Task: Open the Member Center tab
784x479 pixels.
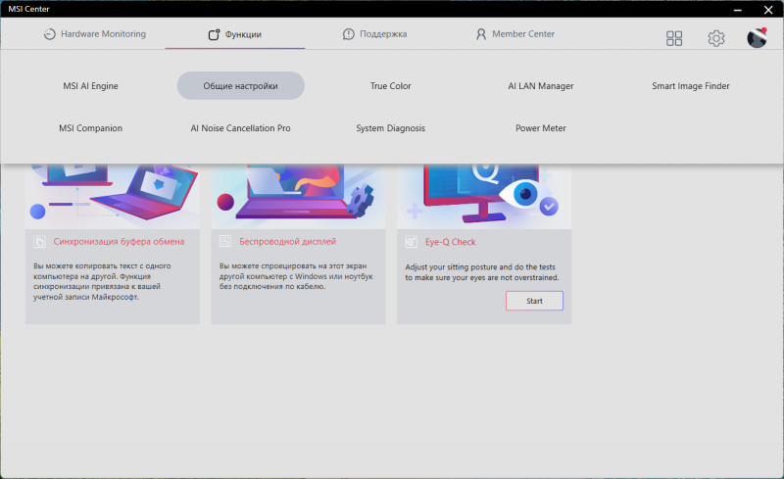Action: coord(514,34)
